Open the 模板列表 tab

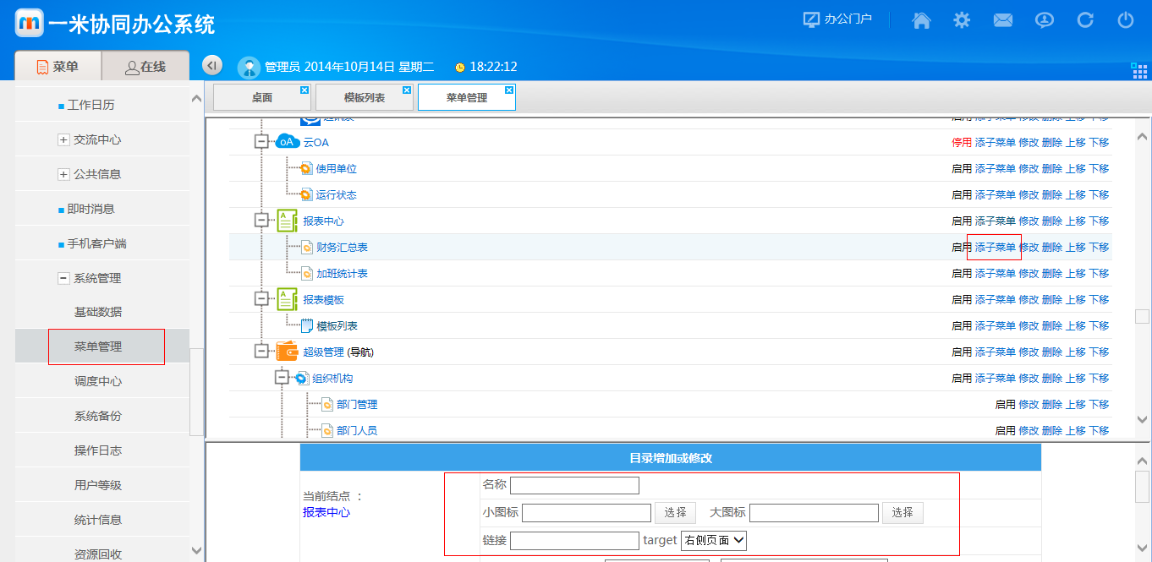click(365, 98)
